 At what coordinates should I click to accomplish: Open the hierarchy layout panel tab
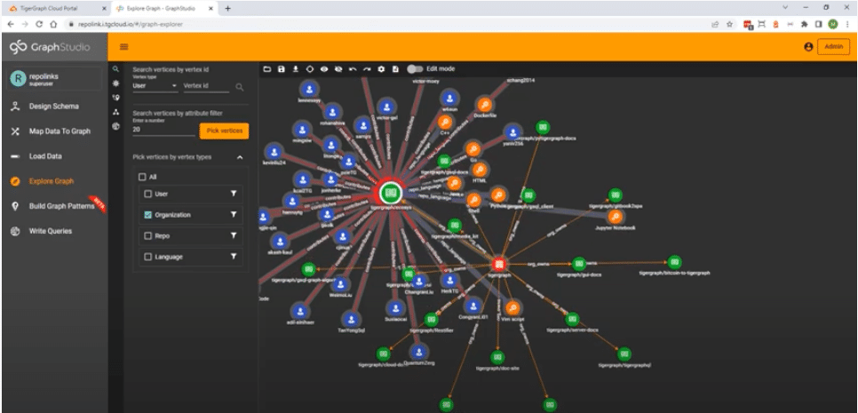[115, 112]
